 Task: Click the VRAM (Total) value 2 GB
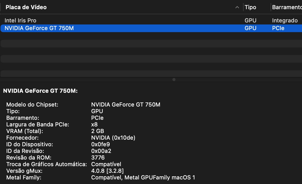[97, 131]
